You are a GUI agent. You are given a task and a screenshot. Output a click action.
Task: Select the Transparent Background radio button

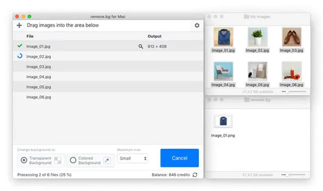coord(24,160)
